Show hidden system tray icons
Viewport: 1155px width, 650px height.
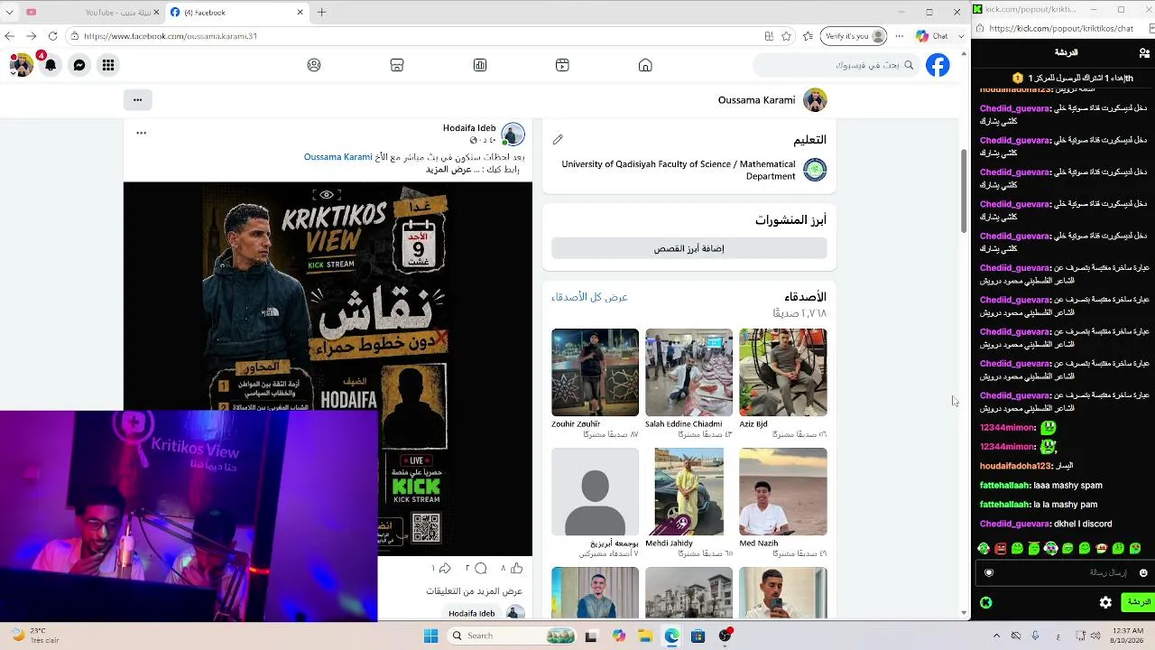pos(996,636)
